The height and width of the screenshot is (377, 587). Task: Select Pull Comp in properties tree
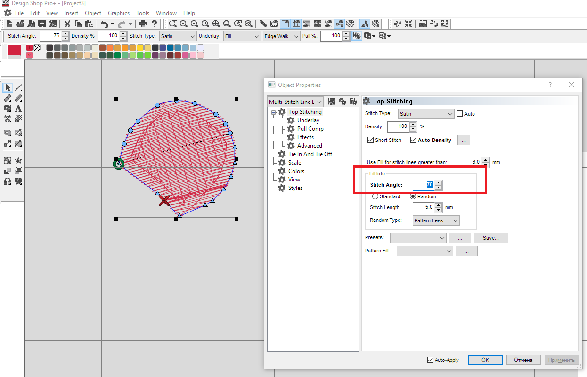pos(310,129)
